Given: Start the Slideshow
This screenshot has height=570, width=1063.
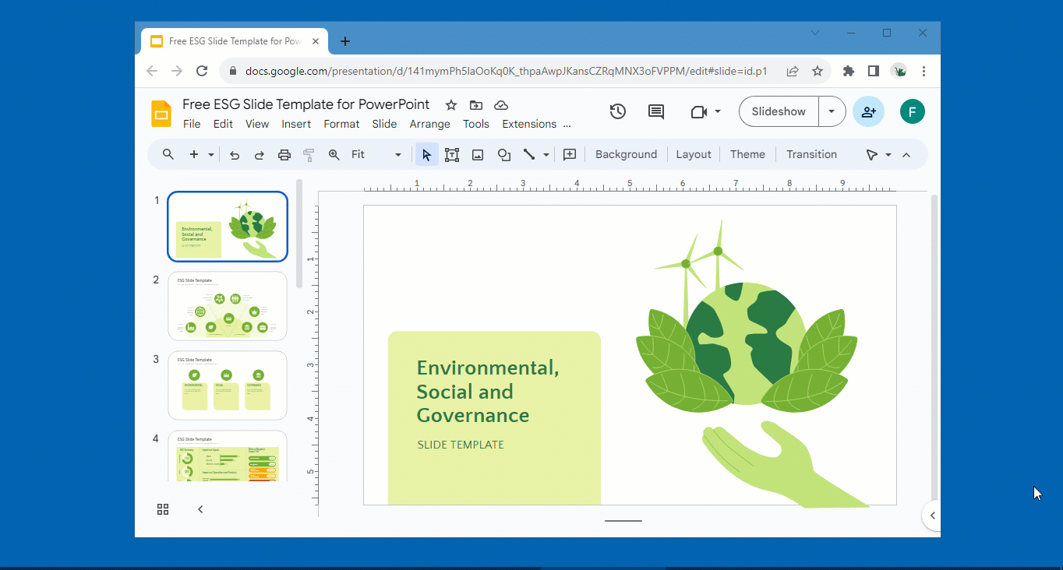Looking at the screenshot, I should pos(777,111).
